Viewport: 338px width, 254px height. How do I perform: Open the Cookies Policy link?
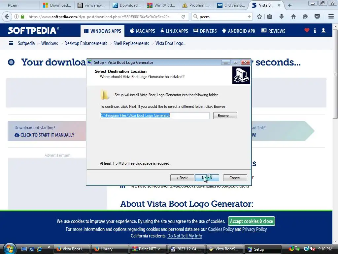pos(221,229)
